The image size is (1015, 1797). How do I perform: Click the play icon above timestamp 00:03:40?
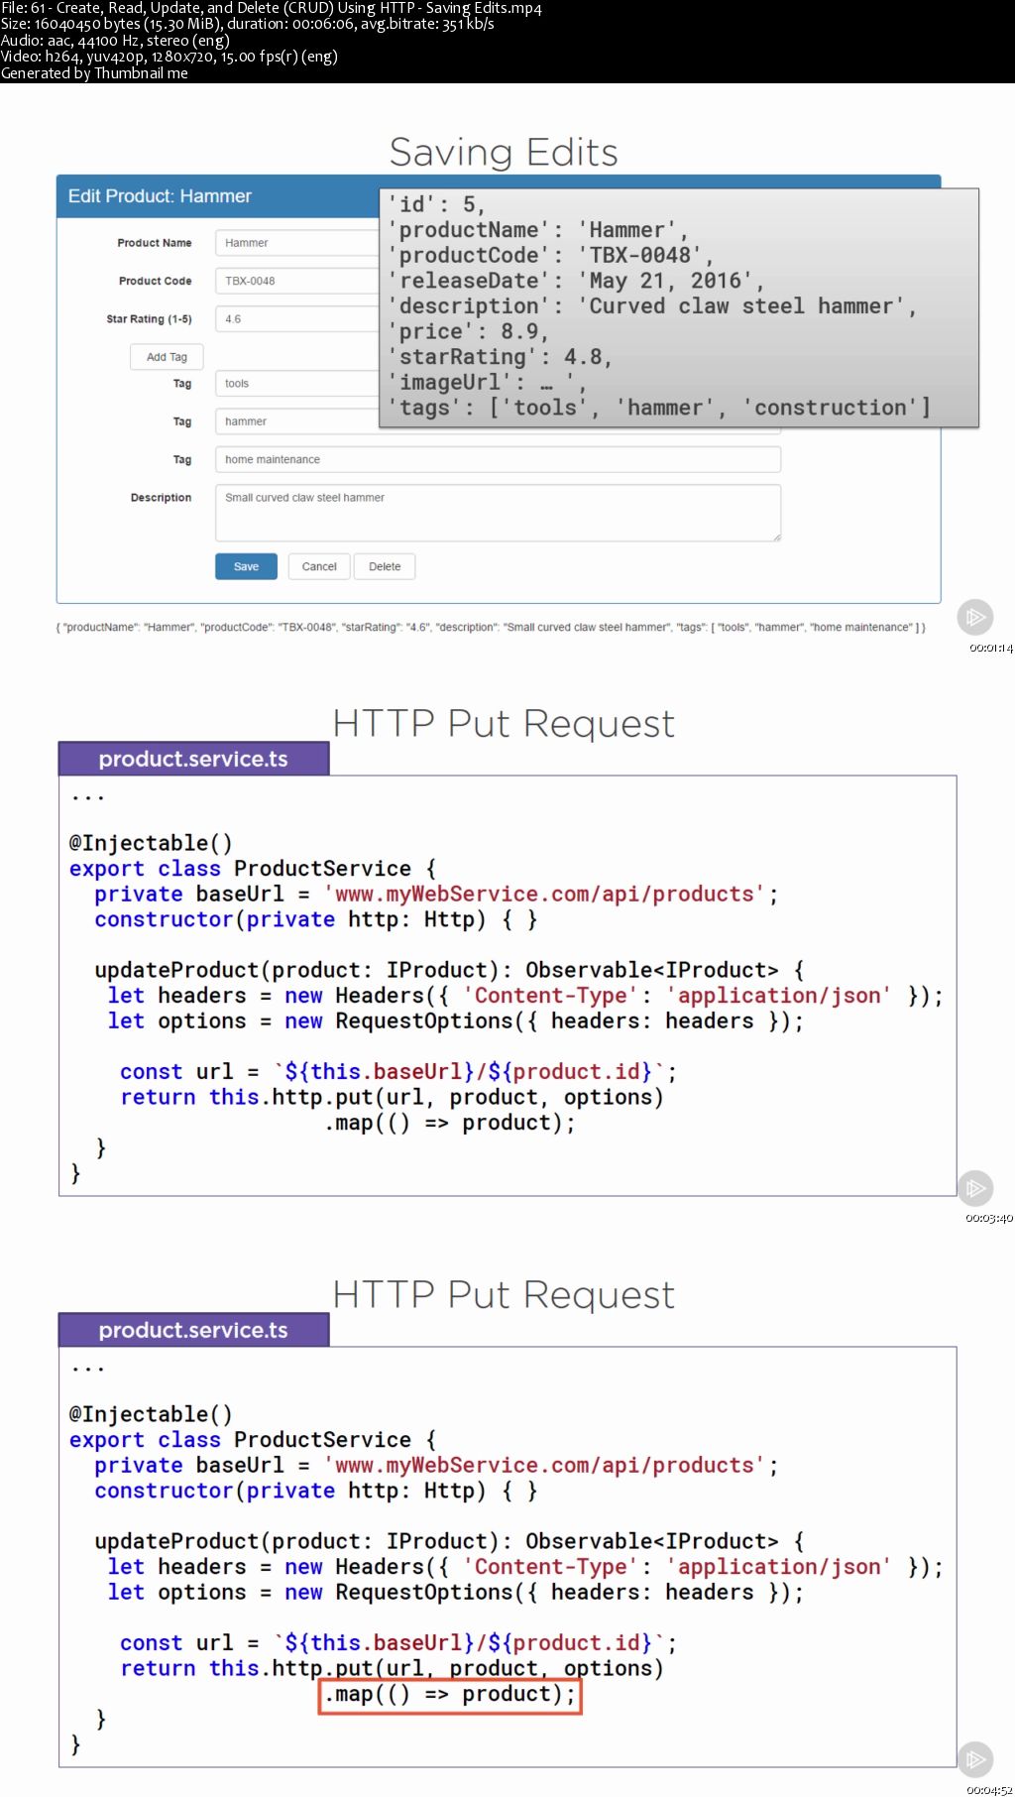coord(975,1187)
